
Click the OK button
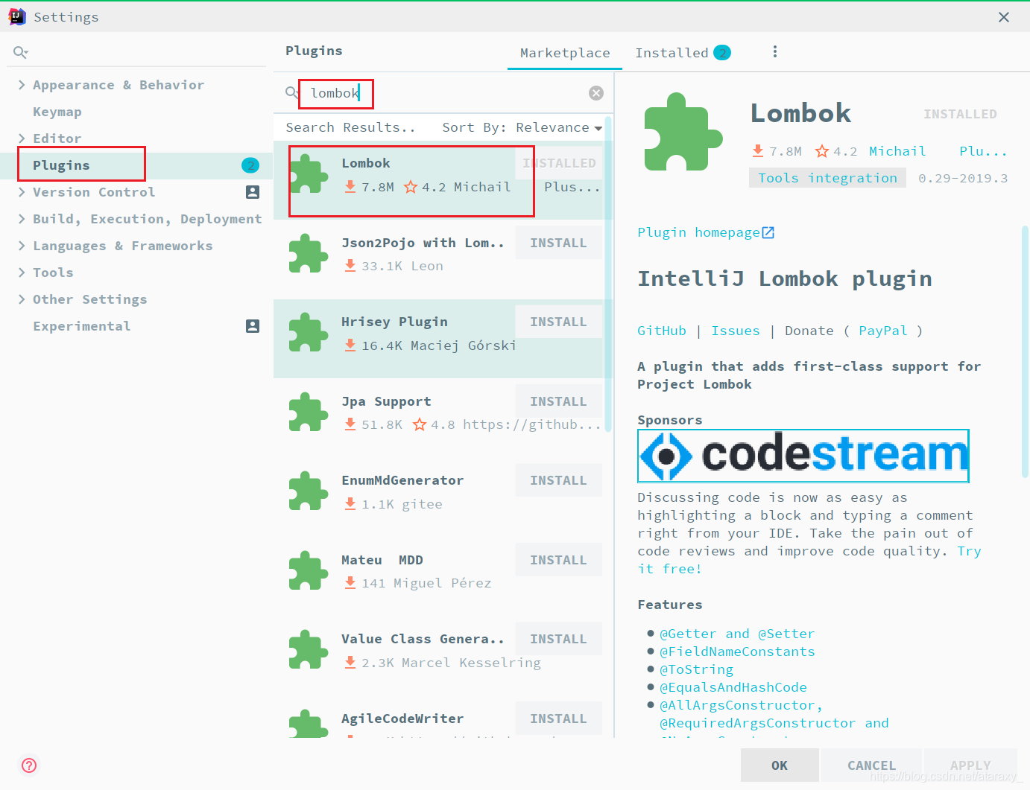pyautogui.click(x=780, y=765)
